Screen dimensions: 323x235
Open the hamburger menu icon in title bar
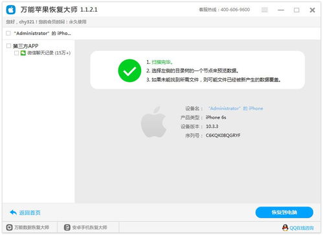coord(265,10)
